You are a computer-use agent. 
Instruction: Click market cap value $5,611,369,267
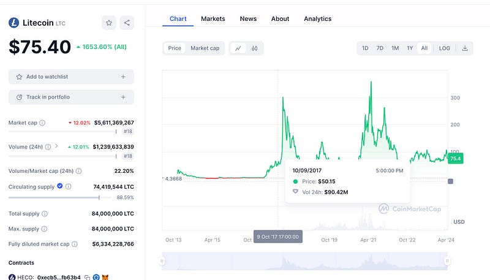pyautogui.click(x=114, y=123)
